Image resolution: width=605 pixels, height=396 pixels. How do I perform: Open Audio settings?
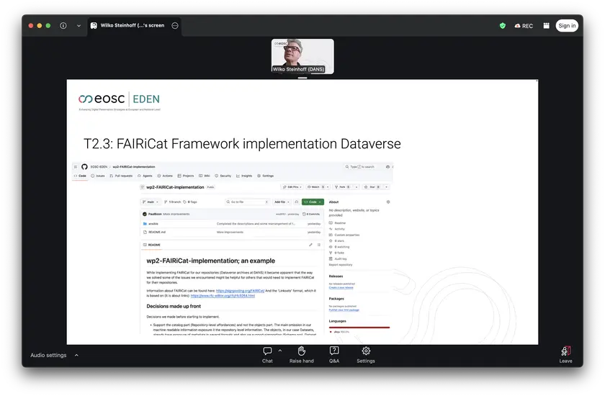pyautogui.click(x=48, y=355)
